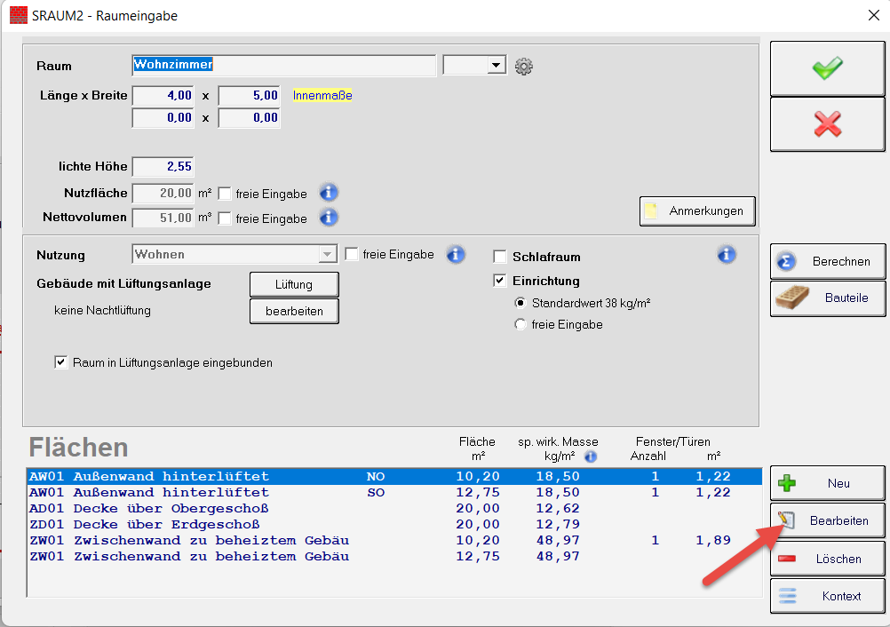Check the Schlafraum checkbox
The image size is (890, 627).
pyautogui.click(x=500, y=257)
